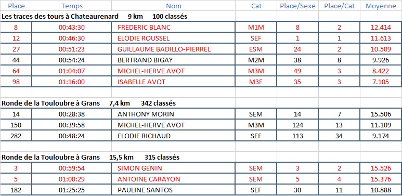Click the ELODIE RICHAUD name cell
Screen dimensions: 402x196
[174, 136]
